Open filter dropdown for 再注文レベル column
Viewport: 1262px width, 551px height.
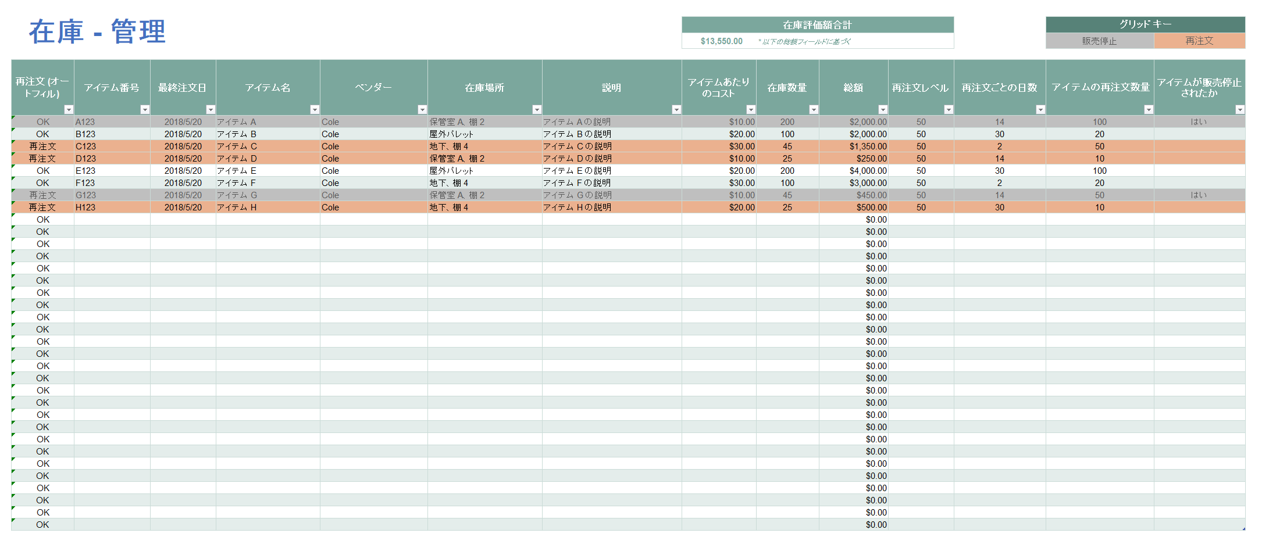(949, 110)
